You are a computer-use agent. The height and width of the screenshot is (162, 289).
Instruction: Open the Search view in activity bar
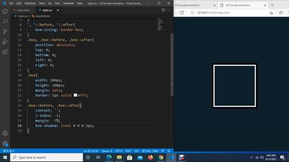[x=5, y=21]
